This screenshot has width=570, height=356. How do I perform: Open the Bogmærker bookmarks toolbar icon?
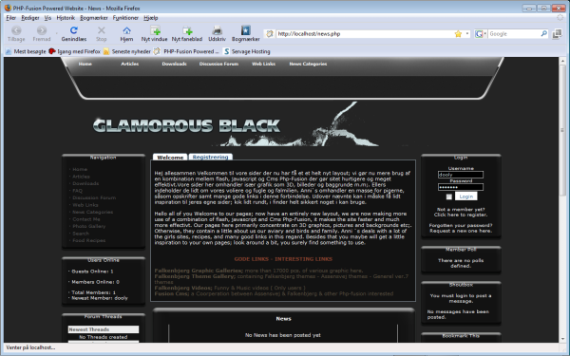(246, 30)
